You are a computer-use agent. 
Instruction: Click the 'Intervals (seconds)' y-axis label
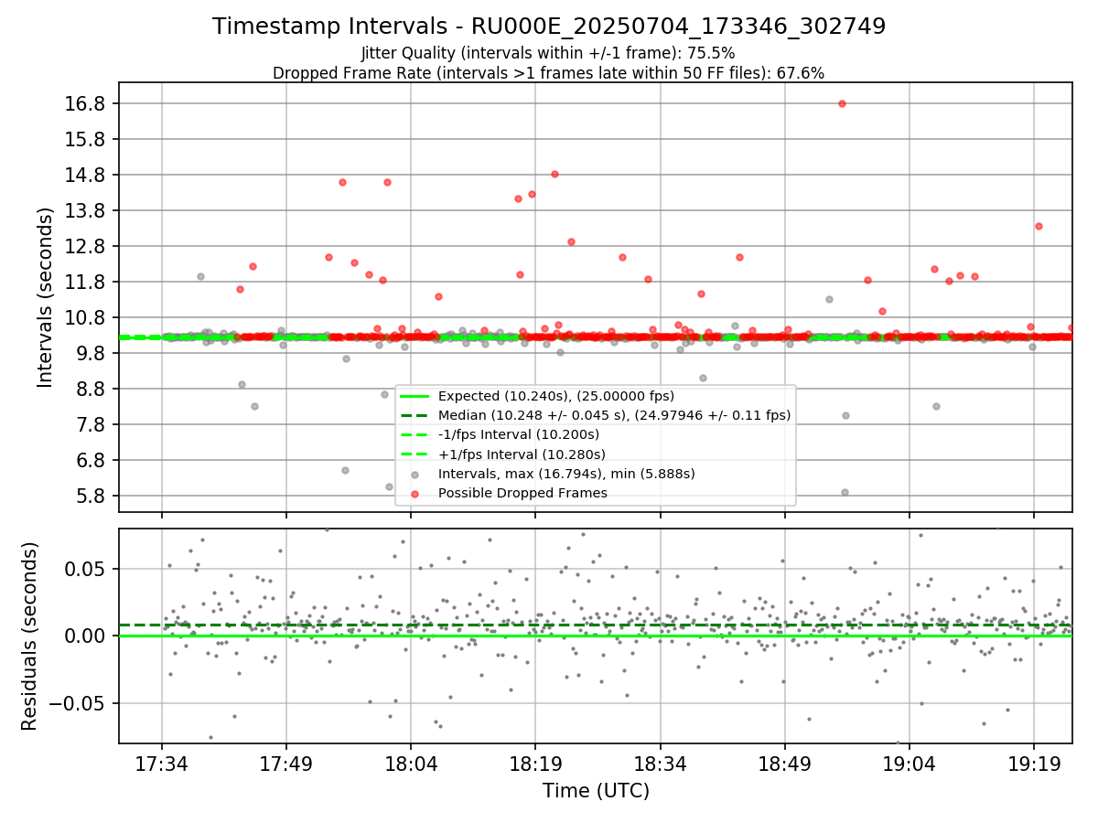46,296
